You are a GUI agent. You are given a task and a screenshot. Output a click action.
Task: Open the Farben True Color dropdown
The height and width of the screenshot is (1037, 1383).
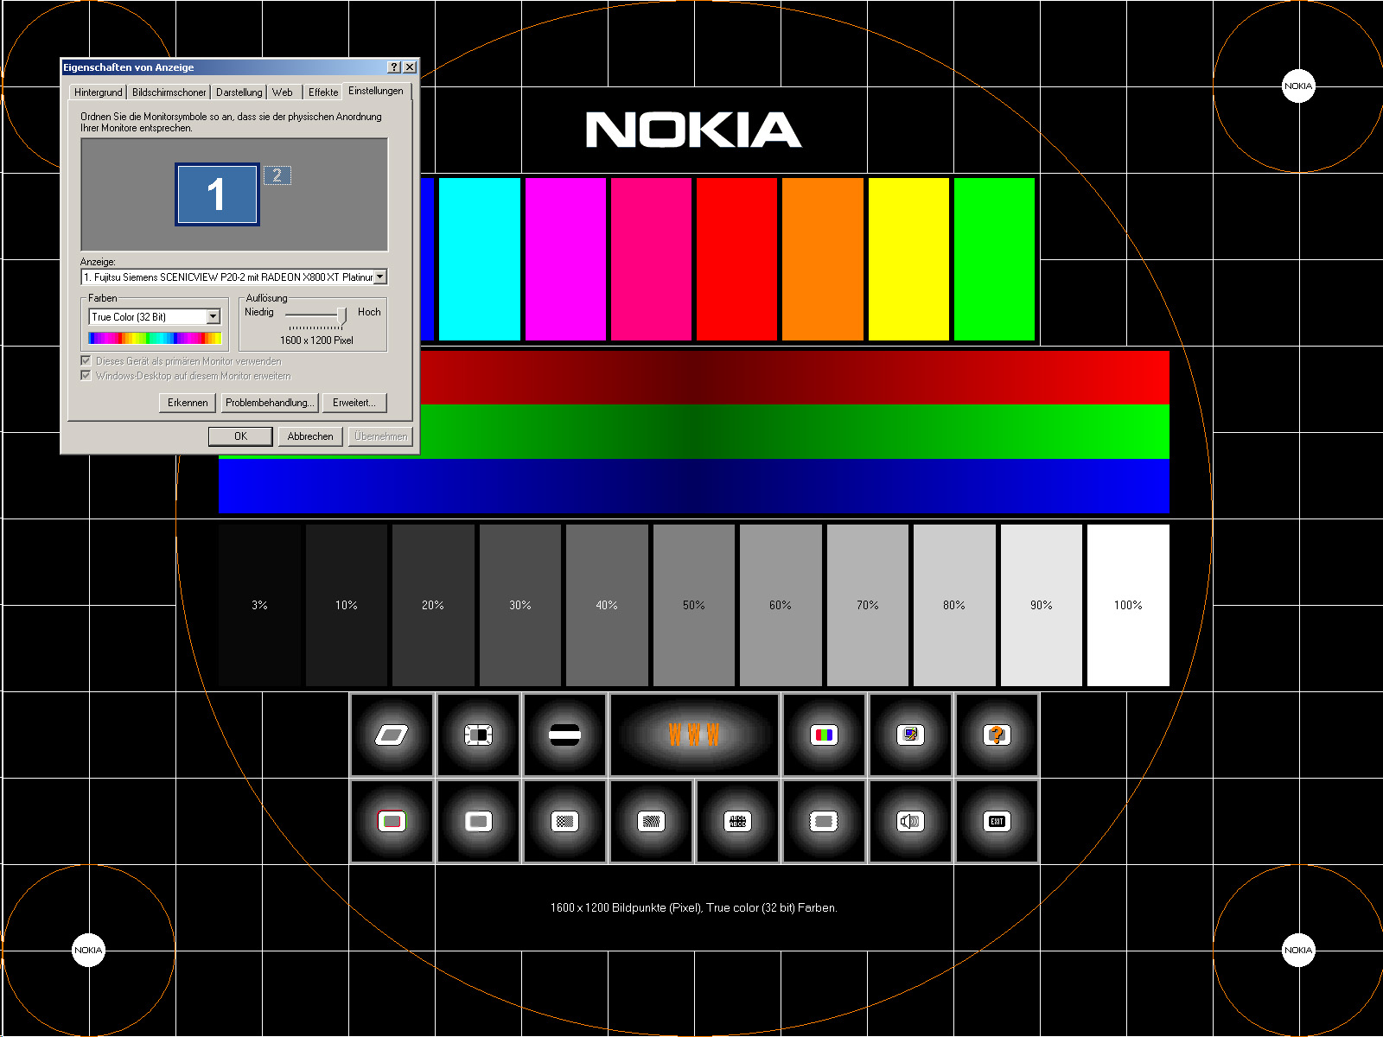coord(214,317)
